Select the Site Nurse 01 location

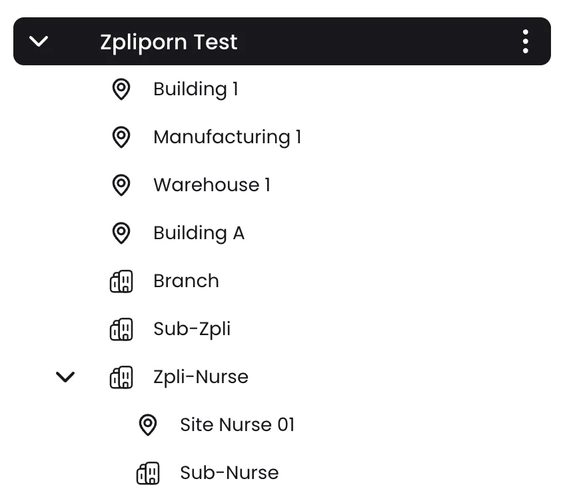(237, 425)
